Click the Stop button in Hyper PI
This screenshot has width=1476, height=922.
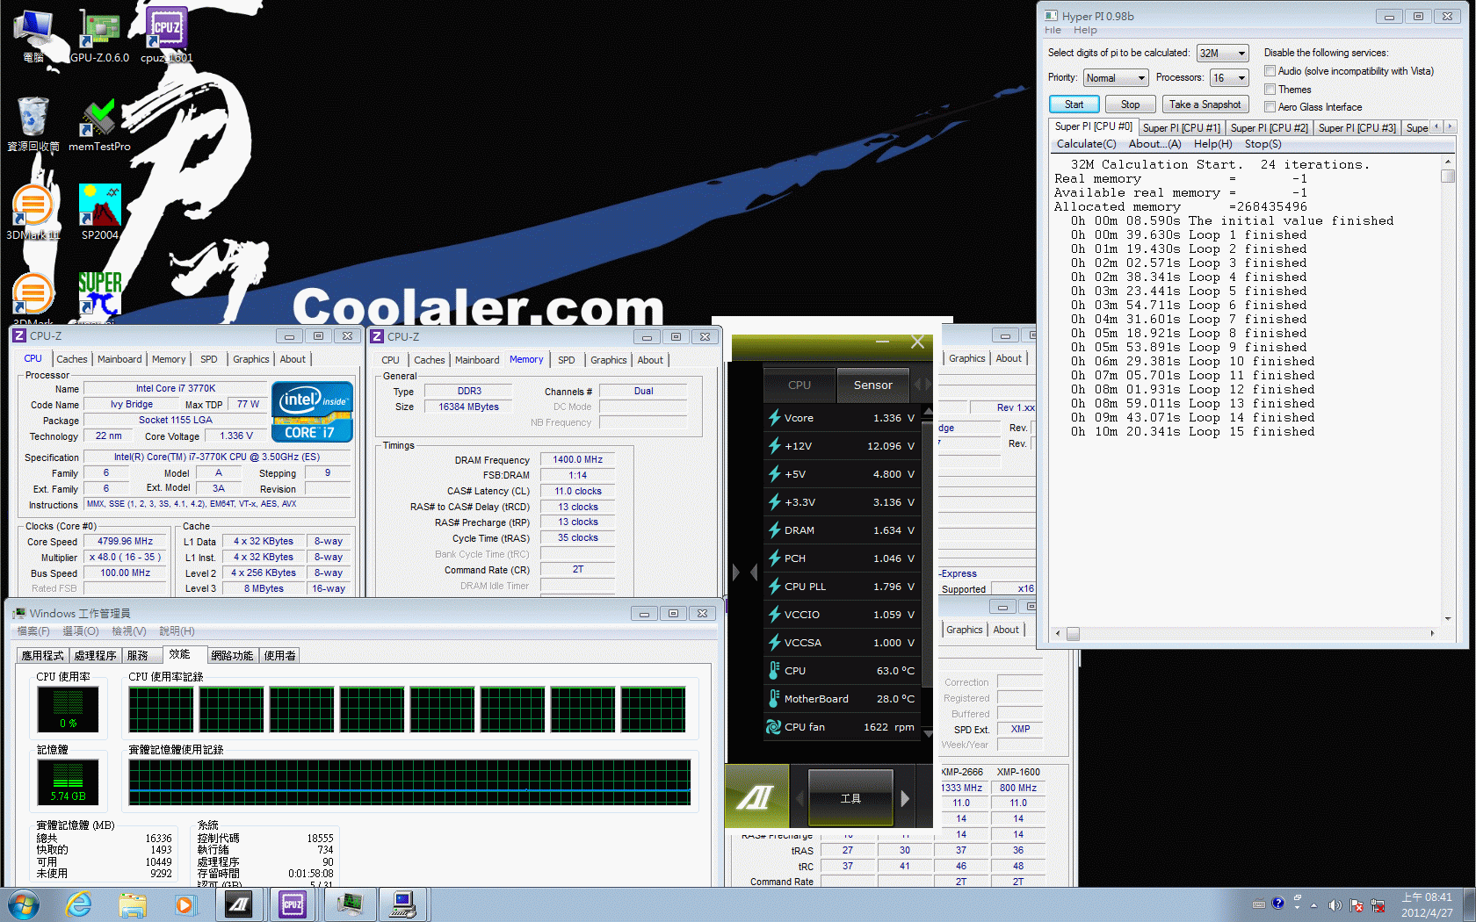click(1130, 104)
